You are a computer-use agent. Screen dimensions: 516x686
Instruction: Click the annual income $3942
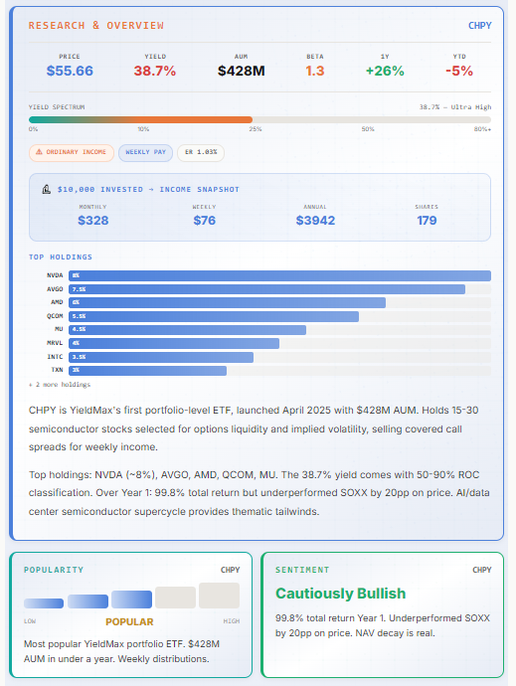315,221
